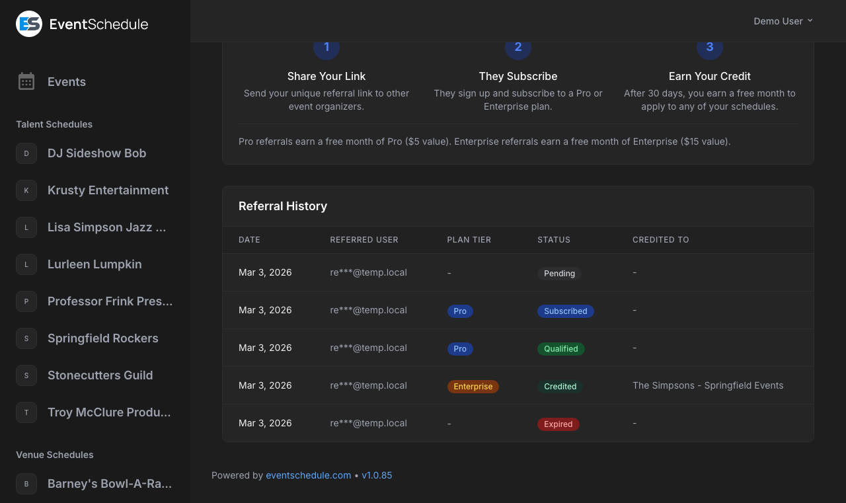Viewport: 846px width, 503px height.
Task: Click Troy McClure's avatar icon
Action: 26,412
